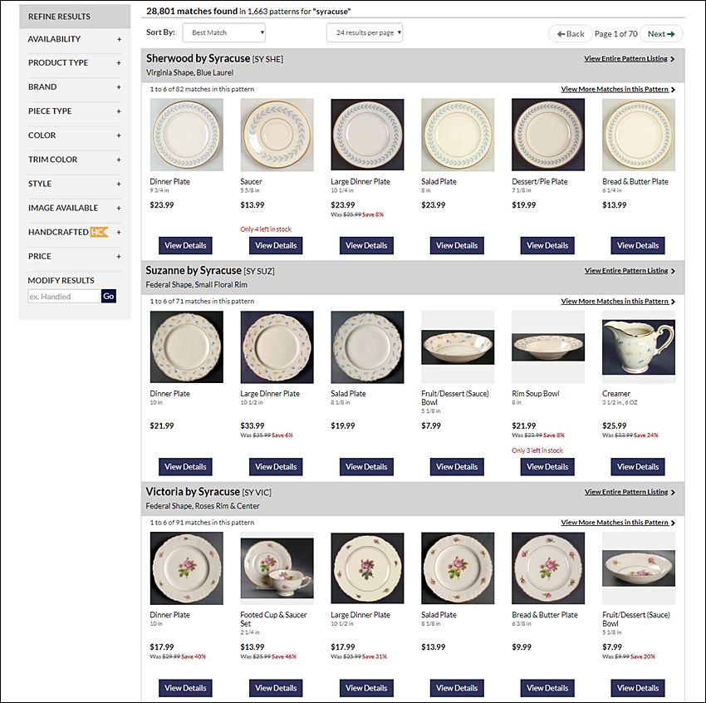This screenshot has width=706, height=703.
Task: View more matches in the Sherwood pattern
Action: 618,89
